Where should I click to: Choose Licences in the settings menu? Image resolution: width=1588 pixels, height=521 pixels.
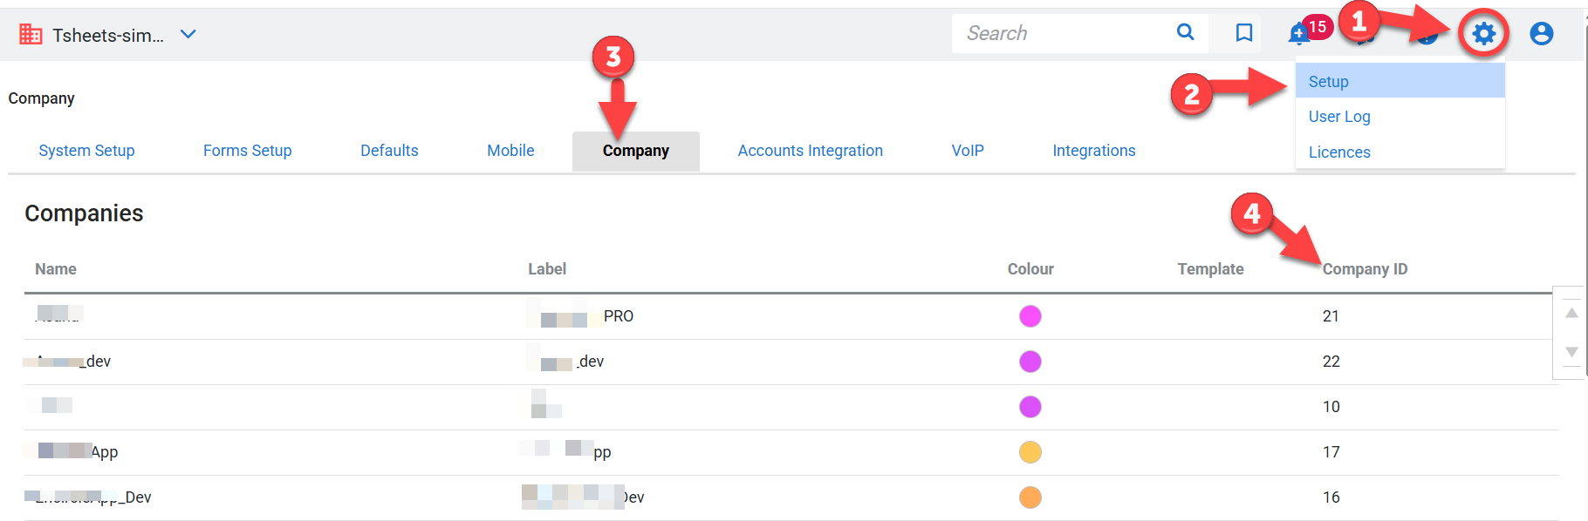click(1338, 152)
